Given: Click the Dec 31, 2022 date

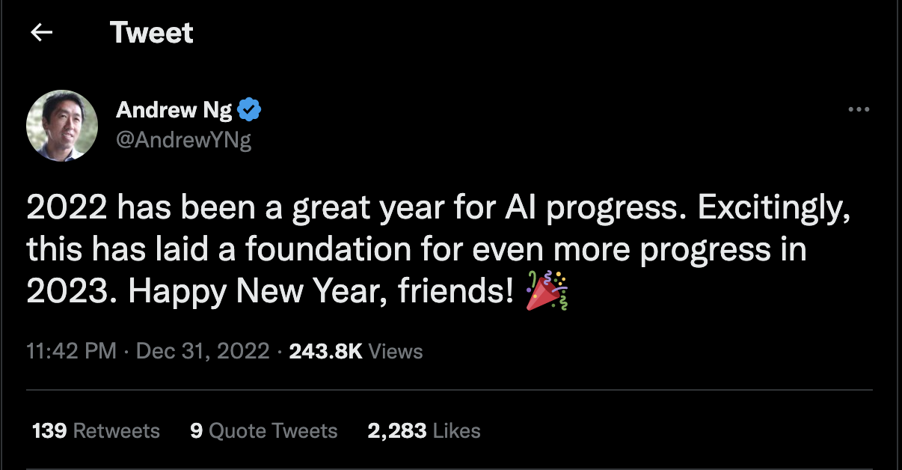Looking at the screenshot, I should coord(203,351).
